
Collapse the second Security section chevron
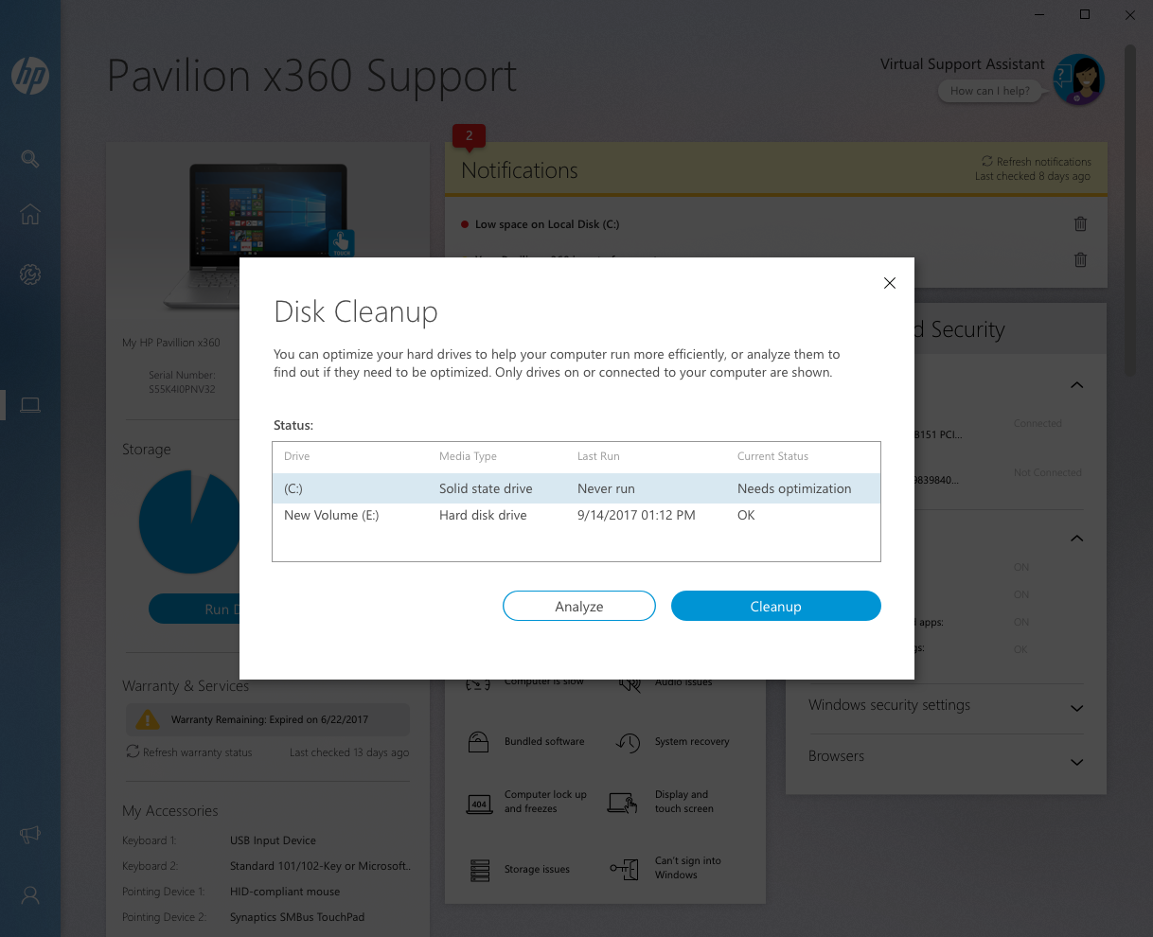[x=1076, y=539]
